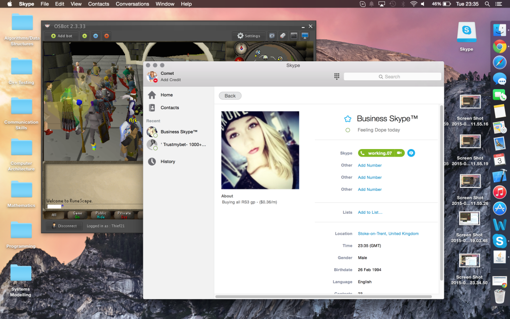Viewport: 510px width, 319px height.
Task: Click Disconnect in OSBot window
Action: point(64,226)
